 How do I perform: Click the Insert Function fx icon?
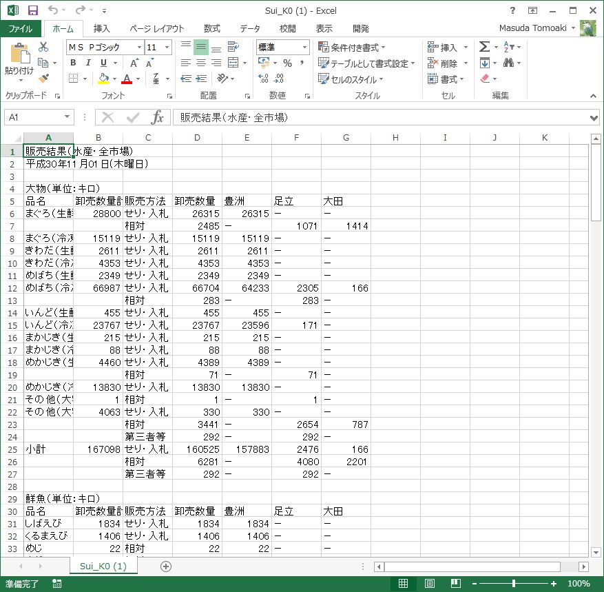tap(157, 117)
